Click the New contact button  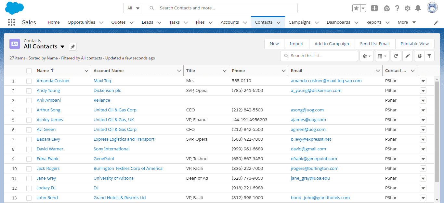(274, 44)
